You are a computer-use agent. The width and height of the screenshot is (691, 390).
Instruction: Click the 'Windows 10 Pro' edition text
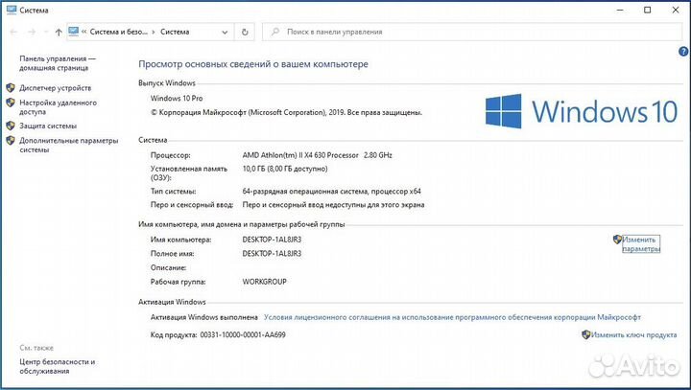pos(177,98)
